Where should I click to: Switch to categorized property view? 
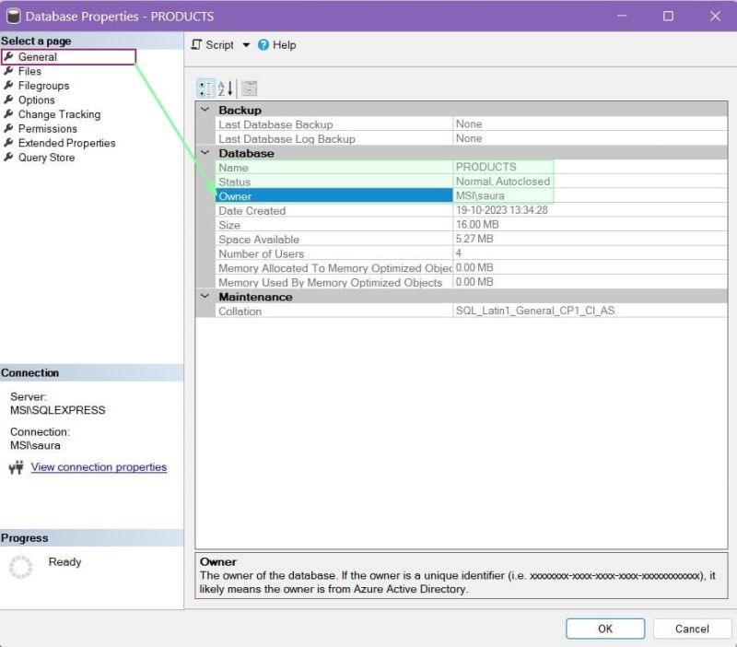(206, 88)
